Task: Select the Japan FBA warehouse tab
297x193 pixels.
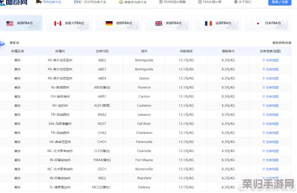Action: pos(268,23)
